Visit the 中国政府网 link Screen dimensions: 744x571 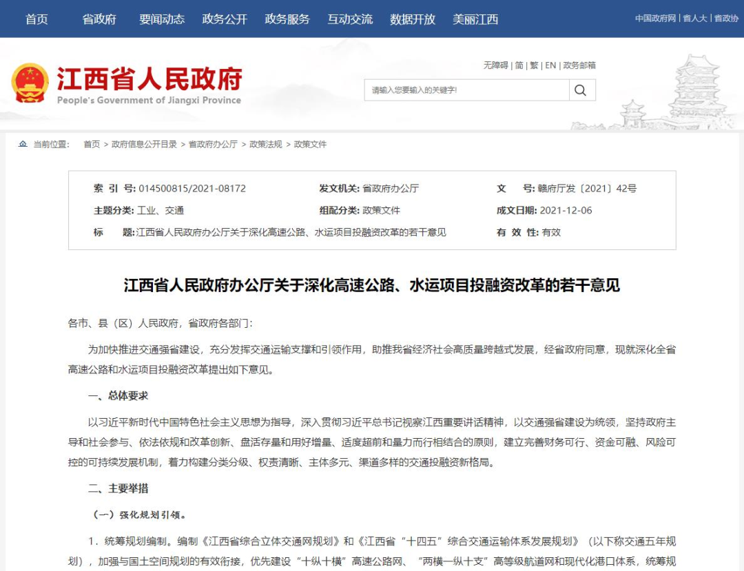pyautogui.click(x=655, y=19)
